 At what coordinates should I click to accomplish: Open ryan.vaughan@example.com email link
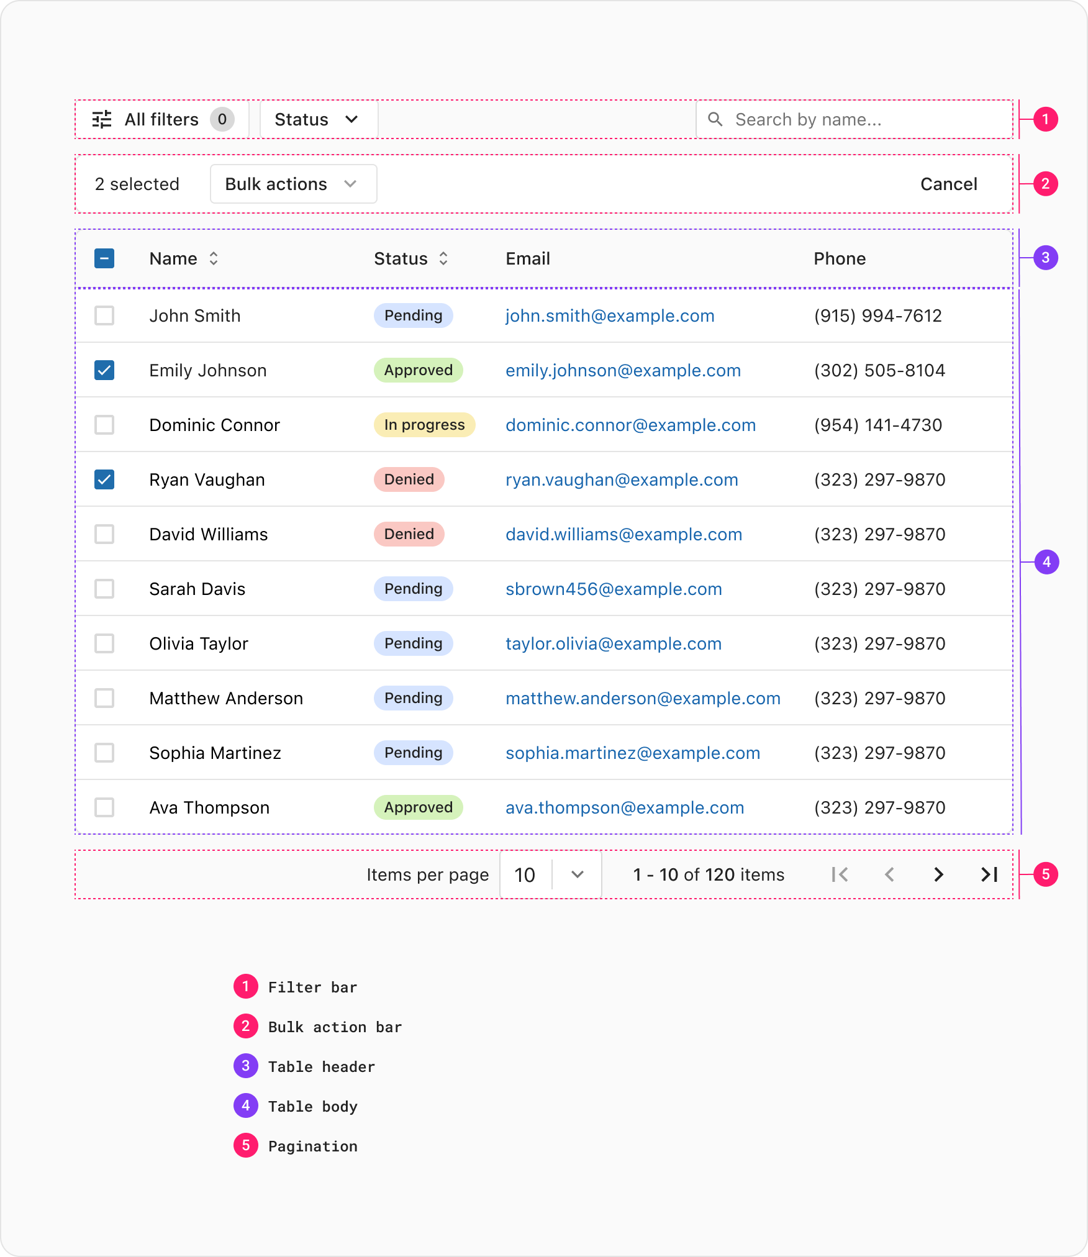click(622, 479)
